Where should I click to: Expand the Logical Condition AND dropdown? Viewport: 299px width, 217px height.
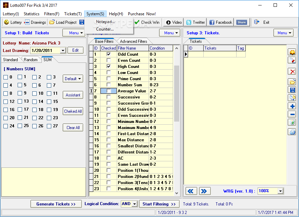(x=134, y=204)
